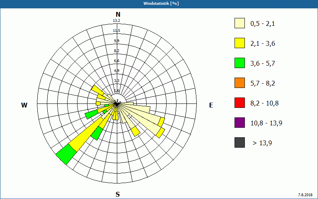This screenshot has height=199, width=318.
Task: Click the 4,9 radial axis value
Action: (116, 71)
